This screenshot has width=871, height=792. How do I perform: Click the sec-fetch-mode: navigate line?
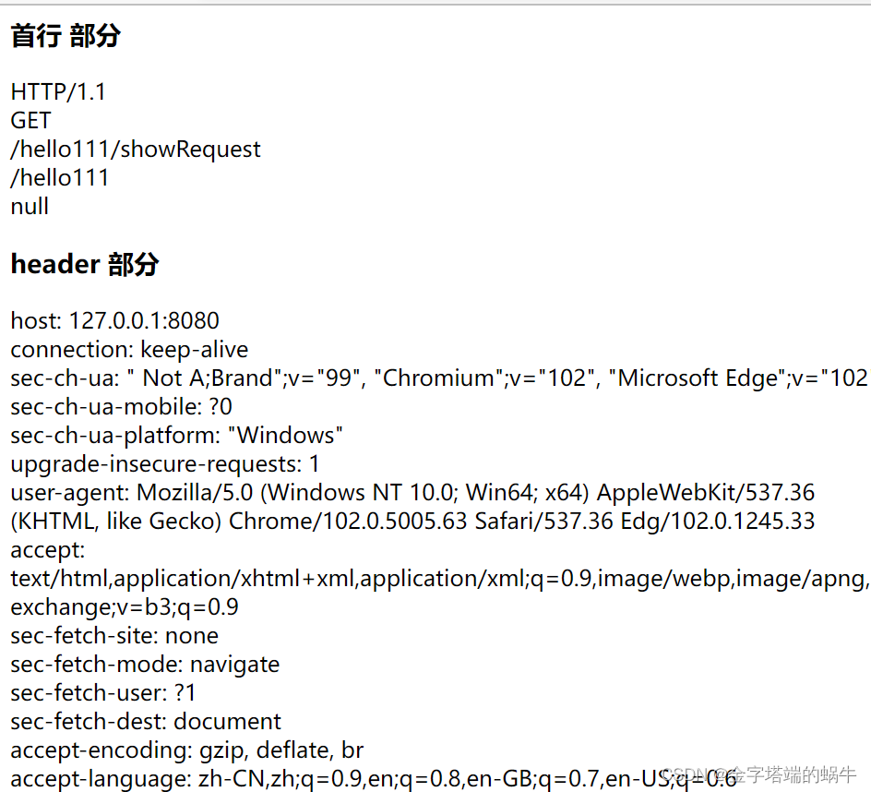(x=145, y=665)
